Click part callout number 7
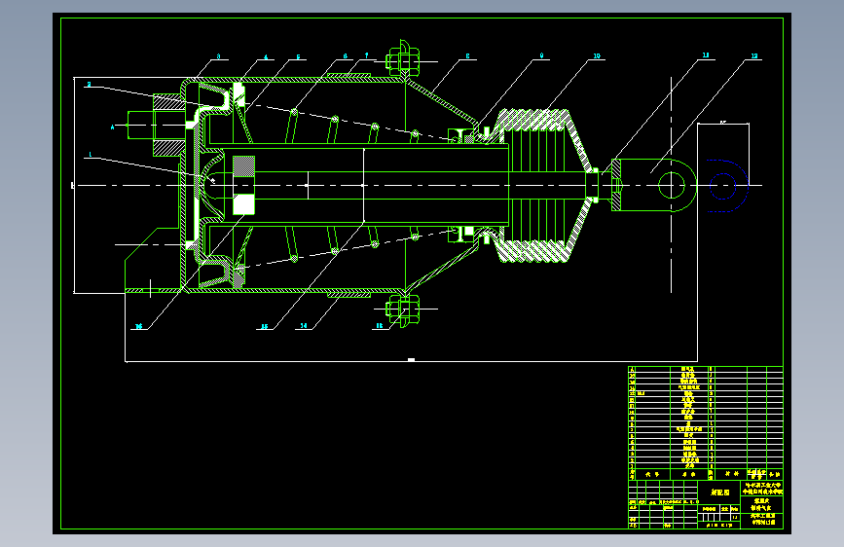The height and width of the screenshot is (547, 844). (367, 55)
